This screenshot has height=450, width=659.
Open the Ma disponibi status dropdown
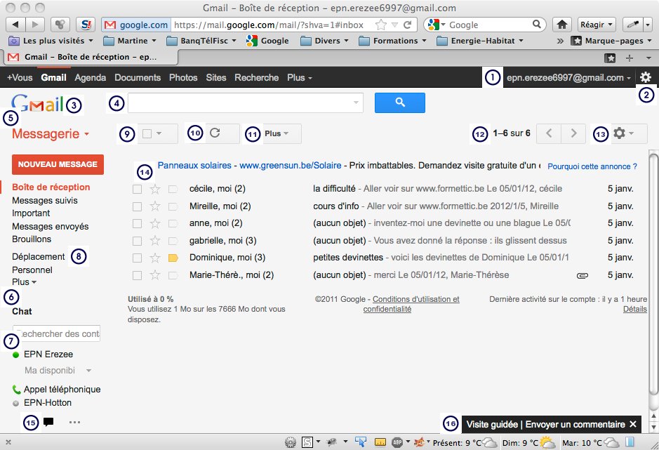click(x=58, y=371)
